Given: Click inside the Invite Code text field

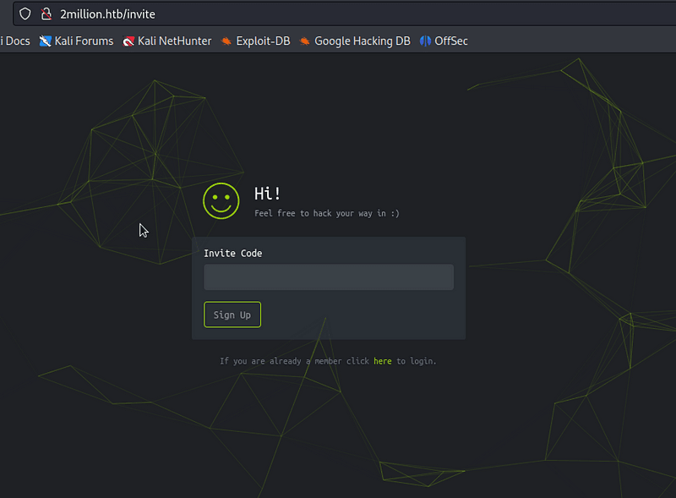Looking at the screenshot, I should 328,276.
